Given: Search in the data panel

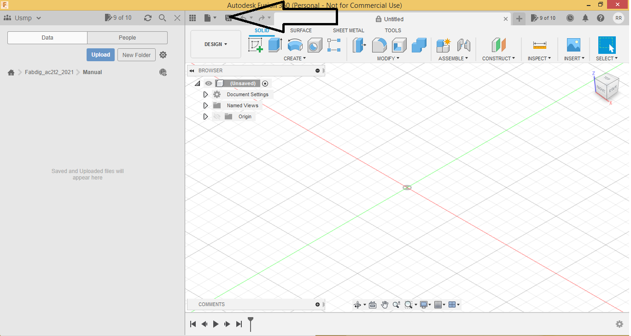Looking at the screenshot, I should 163,18.
